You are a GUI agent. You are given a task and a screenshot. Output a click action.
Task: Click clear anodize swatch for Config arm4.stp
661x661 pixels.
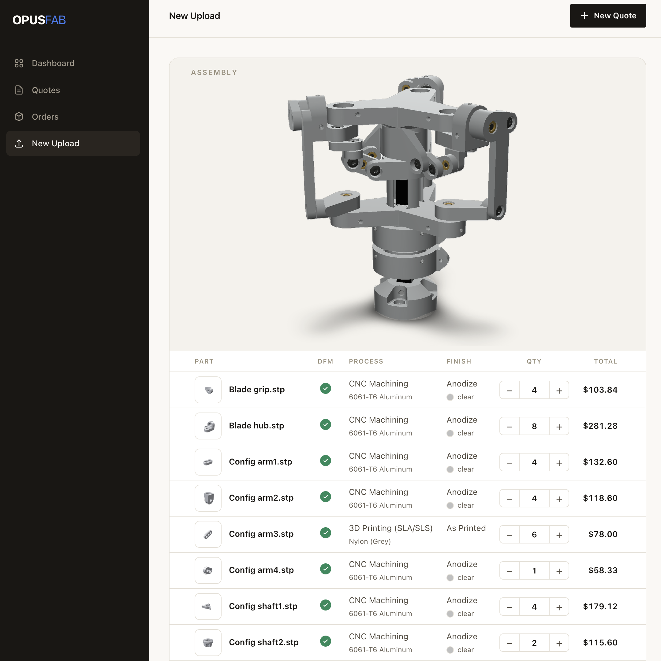click(x=450, y=577)
